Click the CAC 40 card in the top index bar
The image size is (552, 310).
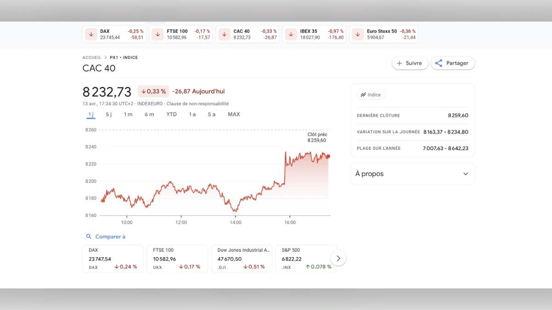click(x=247, y=34)
